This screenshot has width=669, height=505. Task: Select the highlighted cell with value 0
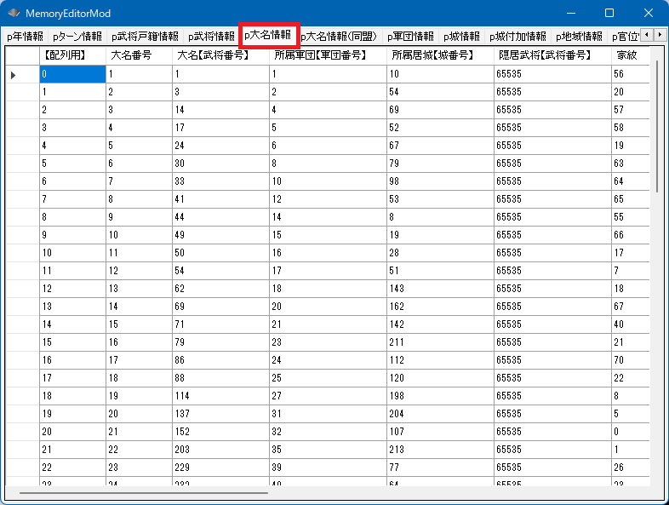click(x=72, y=75)
